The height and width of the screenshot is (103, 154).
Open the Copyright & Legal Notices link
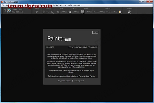coord(64,81)
